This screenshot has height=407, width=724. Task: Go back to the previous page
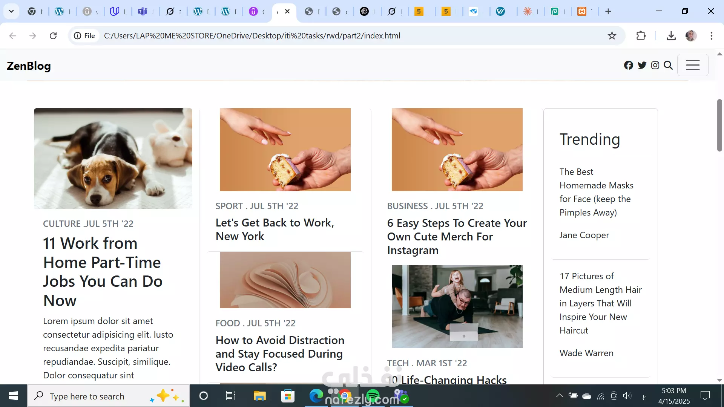point(12,36)
